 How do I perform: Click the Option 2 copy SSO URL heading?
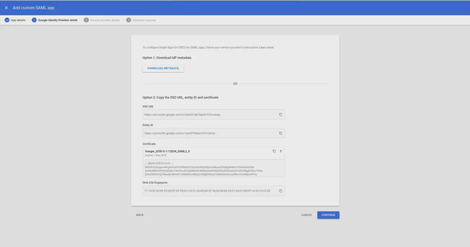point(180,97)
